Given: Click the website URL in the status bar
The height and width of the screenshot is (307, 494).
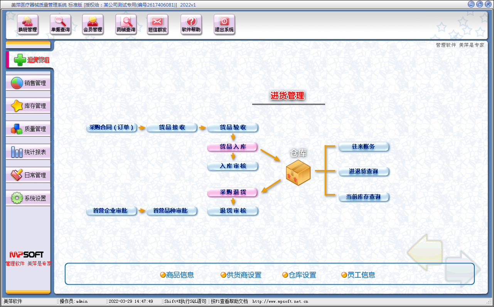Looking at the screenshot, I should click(280, 301).
